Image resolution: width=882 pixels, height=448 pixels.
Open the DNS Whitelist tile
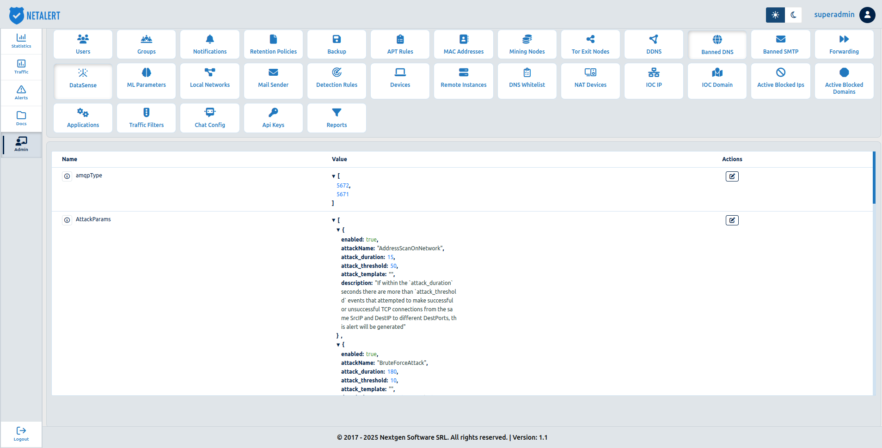point(527,81)
